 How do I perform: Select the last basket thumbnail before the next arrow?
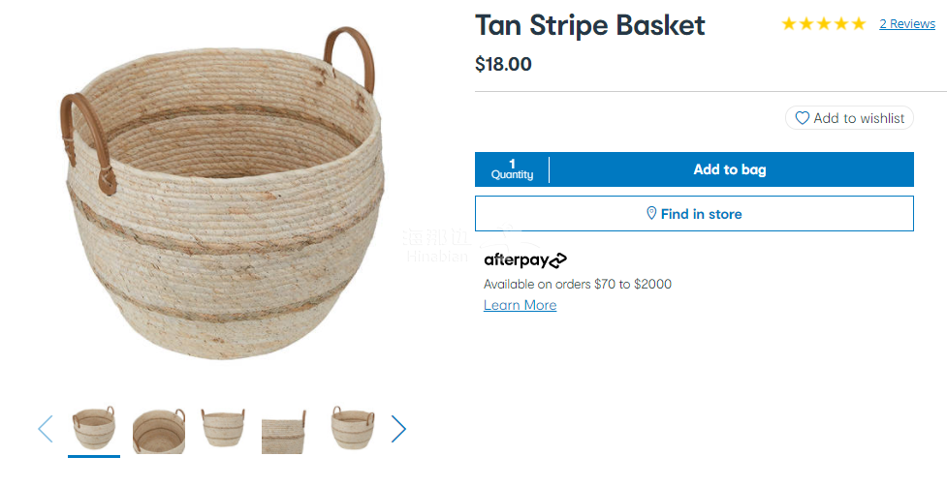352,428
